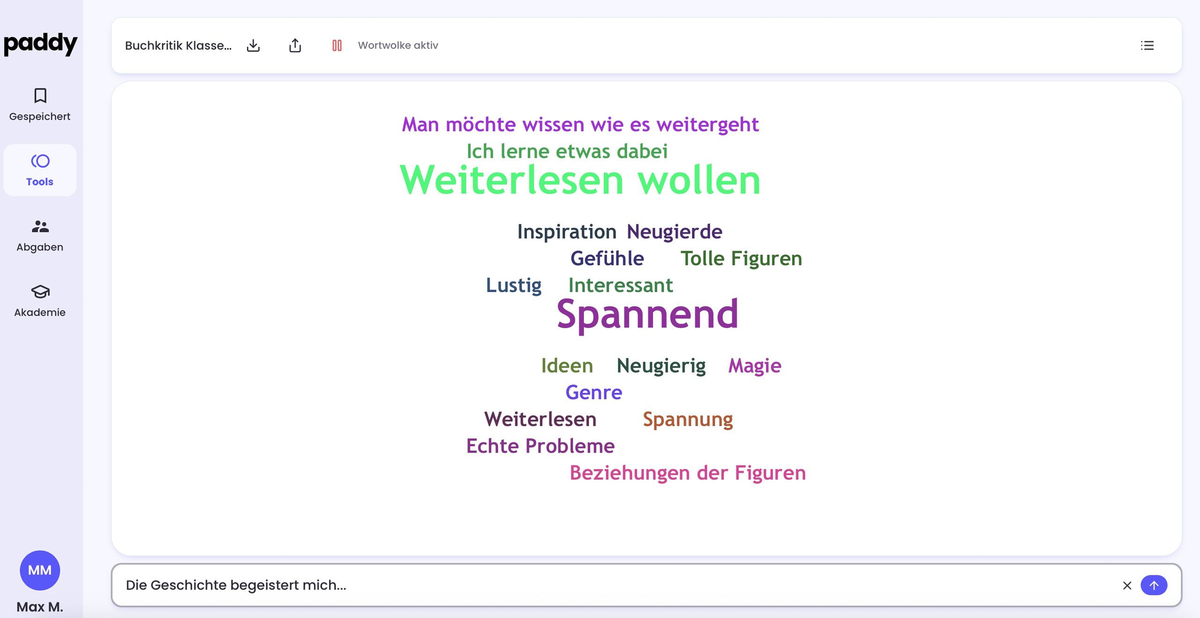
Task: Click the 'Max M.' user name
Action: pyautogui.click(x=40, y=607)
